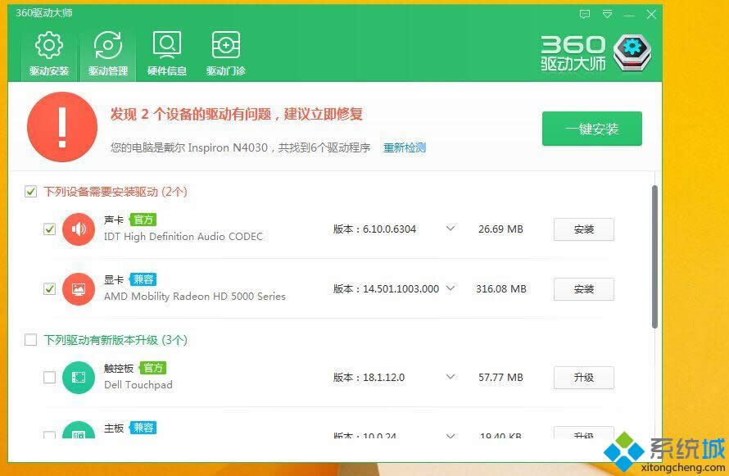Click the driver list vertical scrollbar
The height and width of the screenshot is (476, 729).
(x=654, y=256)
